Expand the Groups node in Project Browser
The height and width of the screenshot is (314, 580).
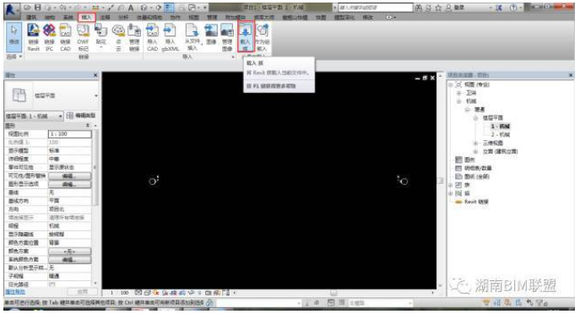pos(451,193)
